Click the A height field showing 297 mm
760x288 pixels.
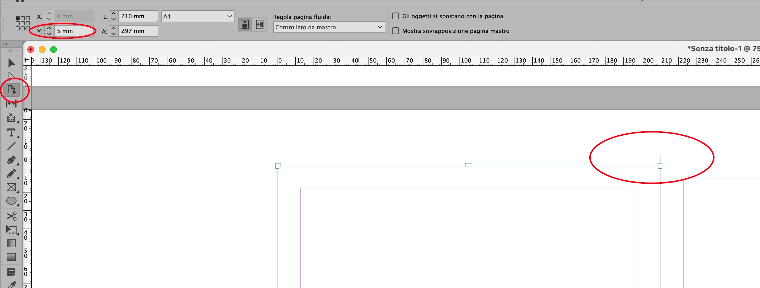tap(138, 31)
